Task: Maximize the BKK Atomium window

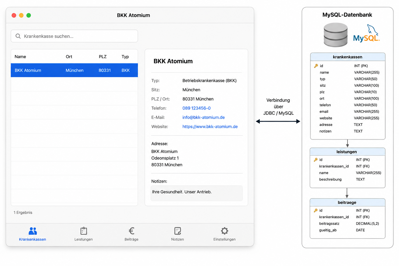Action: pos(29,15)
